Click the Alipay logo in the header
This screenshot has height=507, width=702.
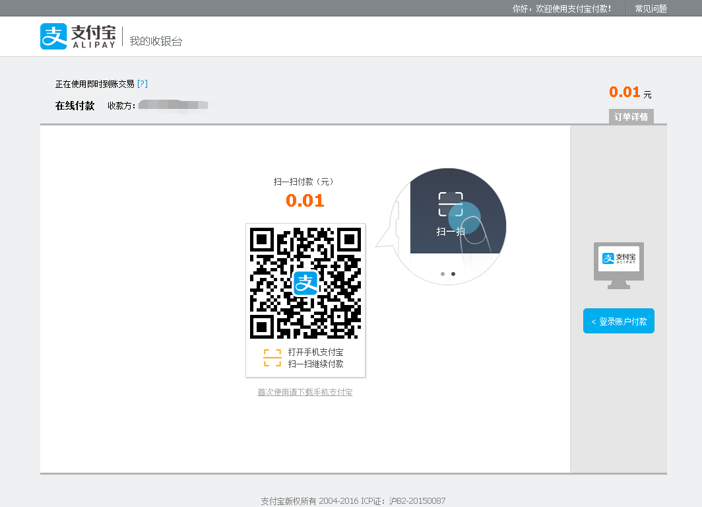tap(78, 37)
